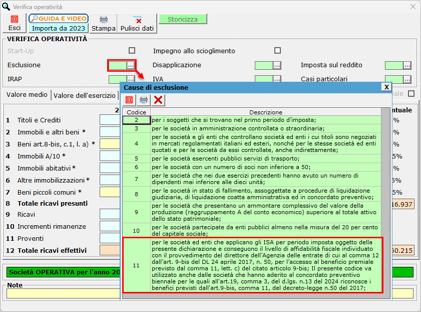
Task: Print the Cause di esclusione list
Action: click(144, 100)
